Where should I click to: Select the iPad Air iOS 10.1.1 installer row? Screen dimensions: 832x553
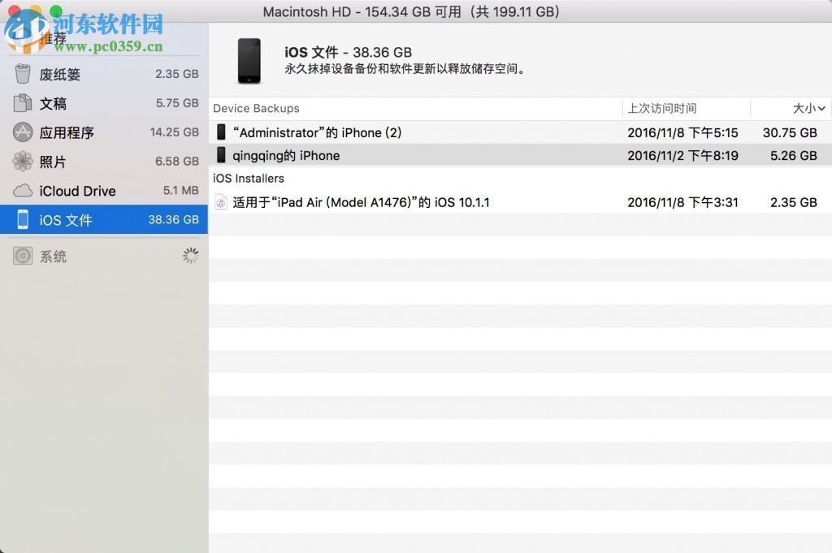point(520,202)
